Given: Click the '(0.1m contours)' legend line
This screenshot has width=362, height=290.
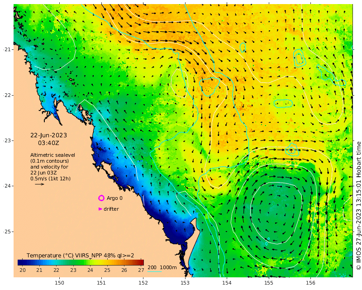Looking at the screenshot, I should 49,161.
